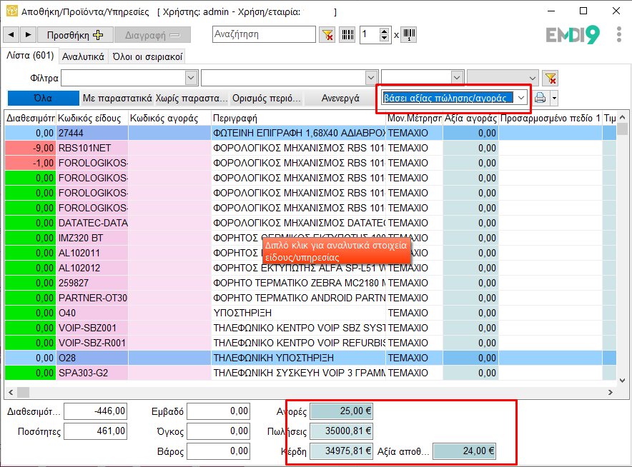
Task: Select the 'Ορισμός περιό...' filter button
Action: (267, 99)
